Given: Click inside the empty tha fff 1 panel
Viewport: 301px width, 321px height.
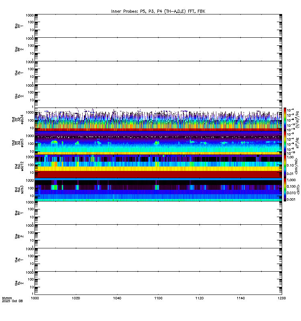Looking at the screenshot, I should click(158, 26).
